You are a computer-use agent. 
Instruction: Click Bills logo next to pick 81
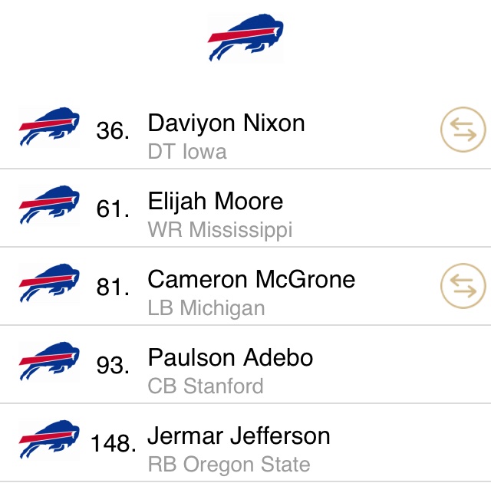tap(49, 284)
